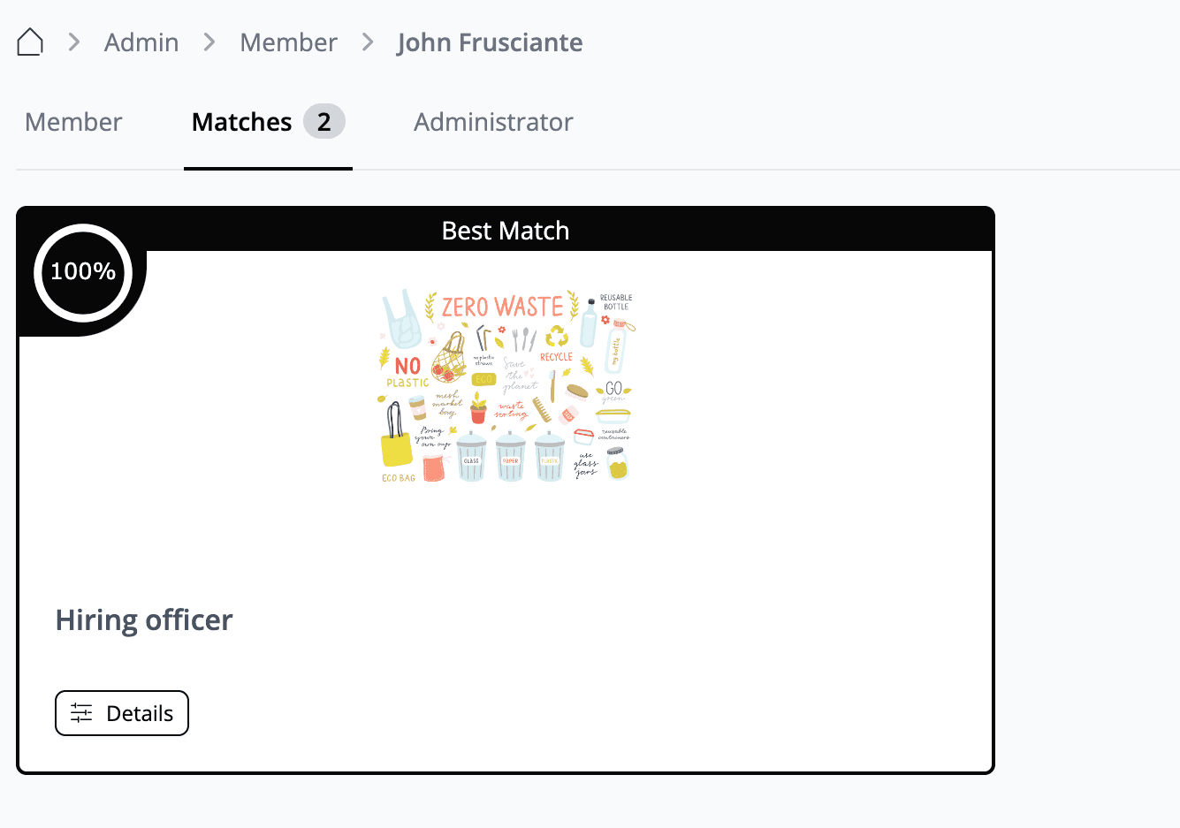Switch to the Member tab

tap(73, 122)
